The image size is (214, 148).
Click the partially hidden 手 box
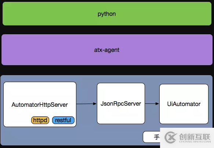152,137
